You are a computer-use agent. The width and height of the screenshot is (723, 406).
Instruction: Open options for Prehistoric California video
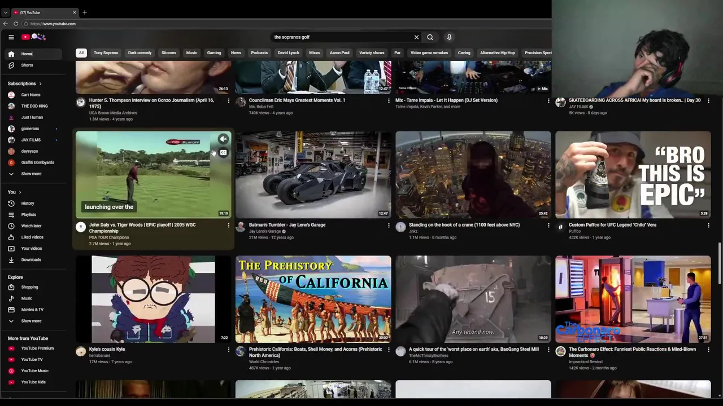coord(389,350)
